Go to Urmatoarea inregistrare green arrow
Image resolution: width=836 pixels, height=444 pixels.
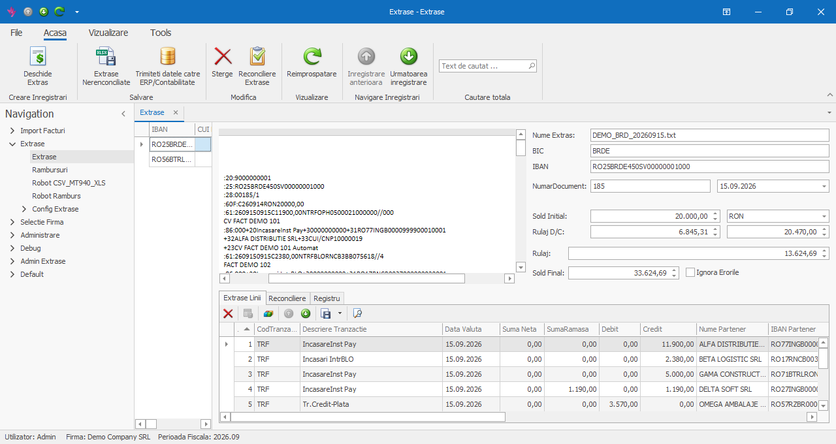409,57
